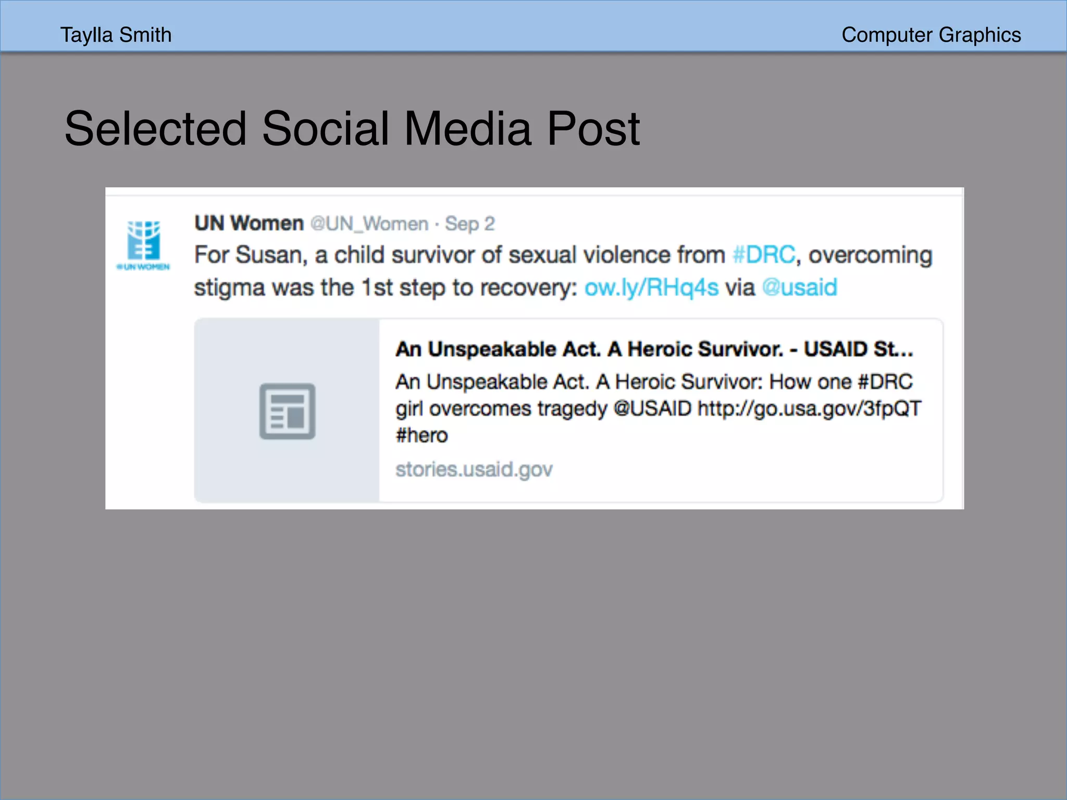The height and width of the screenshot is (800, 1067).
Task: Click the @UN_Women handle
Action: click(369, 224)
